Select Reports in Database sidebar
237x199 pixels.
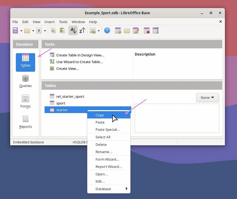25,122
